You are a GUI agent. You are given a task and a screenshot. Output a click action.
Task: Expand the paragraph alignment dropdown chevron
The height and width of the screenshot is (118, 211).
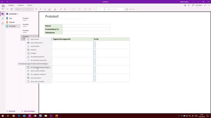pos(94,9)
